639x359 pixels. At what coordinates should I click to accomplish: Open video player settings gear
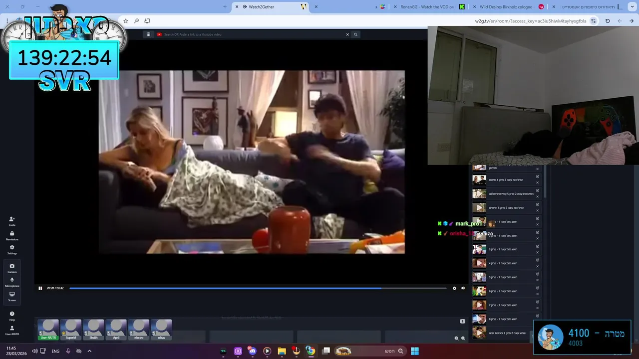click(x=454, y=288)
